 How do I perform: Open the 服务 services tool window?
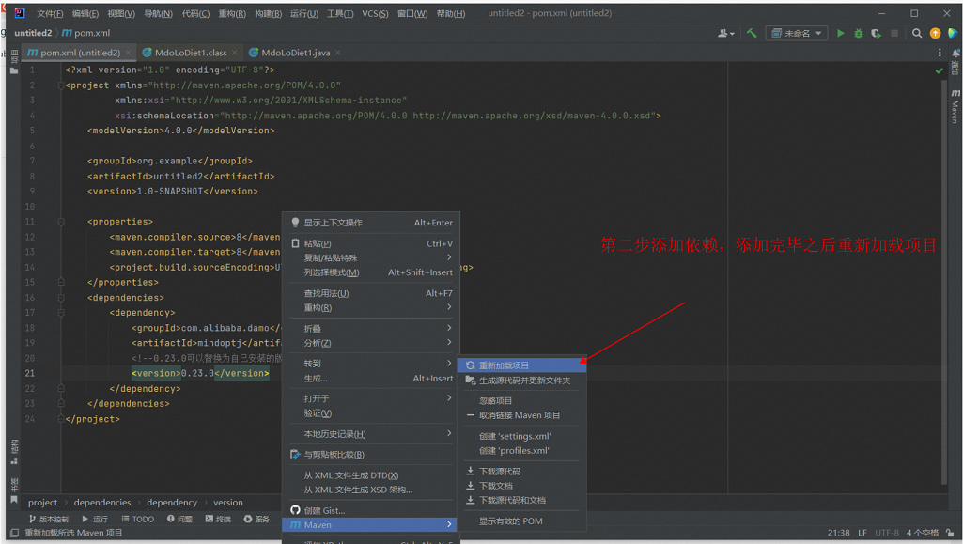260,520
